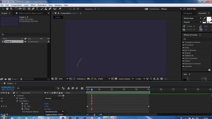Select the Horizontal Type tool
Screen dimensions: 212x119
click(37, 9)
